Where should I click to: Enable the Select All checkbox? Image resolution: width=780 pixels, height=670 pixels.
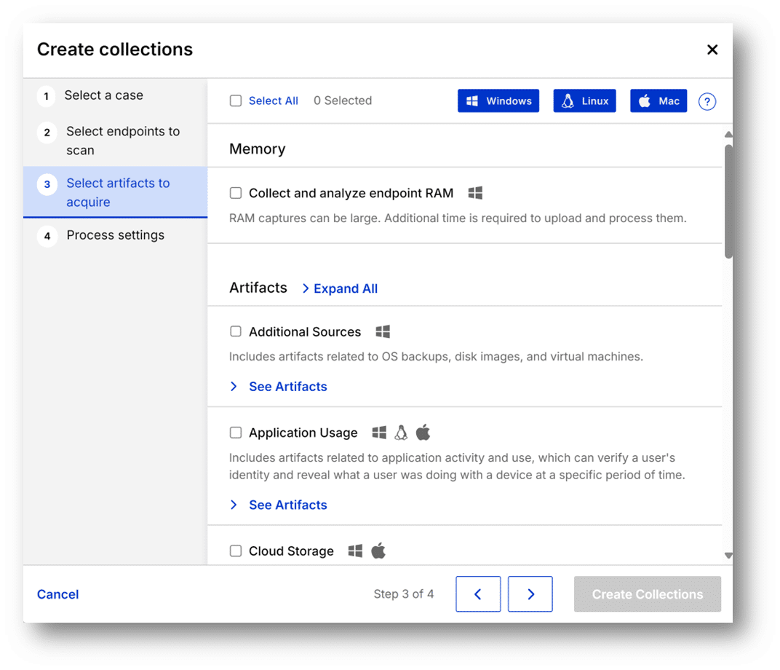tap(236, 100)
